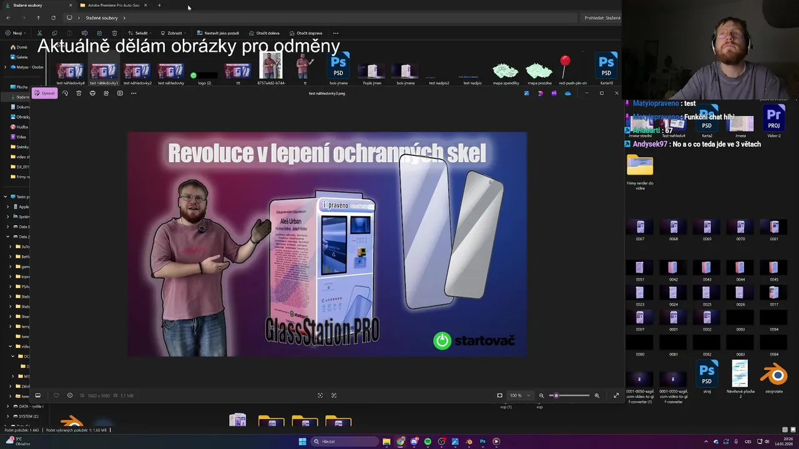799x449 pixels.
Task: Select Domů in Explorer sidebar
Action: click(18, 47)
